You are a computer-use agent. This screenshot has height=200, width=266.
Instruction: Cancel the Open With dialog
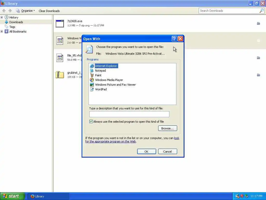pyautogui.click(x=168, y=151)
